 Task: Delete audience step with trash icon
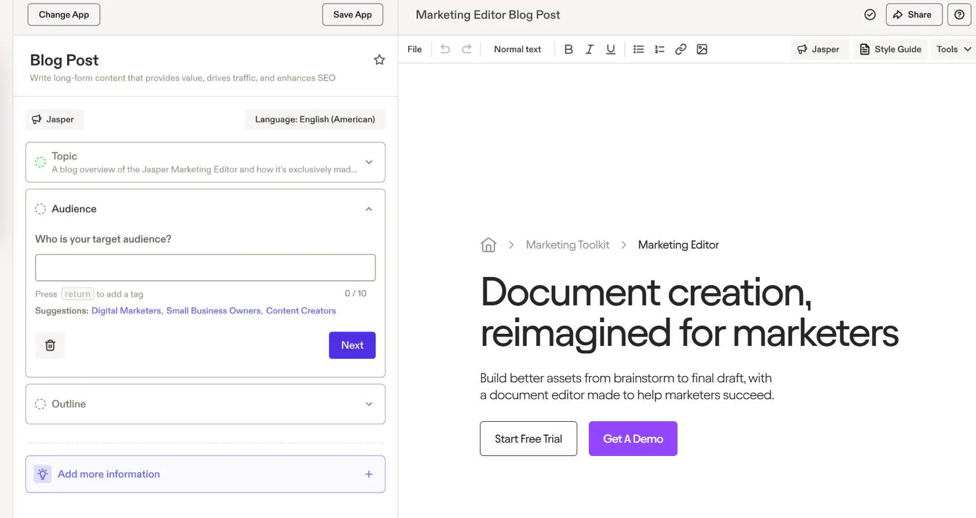[50, 345]
